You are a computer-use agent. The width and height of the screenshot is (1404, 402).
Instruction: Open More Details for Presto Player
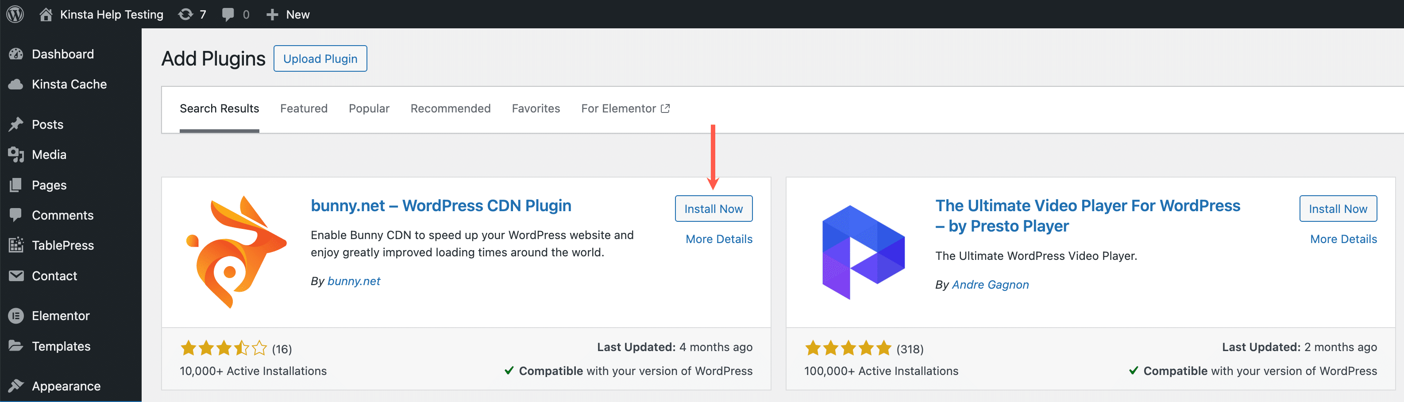tap(1343, 239)
